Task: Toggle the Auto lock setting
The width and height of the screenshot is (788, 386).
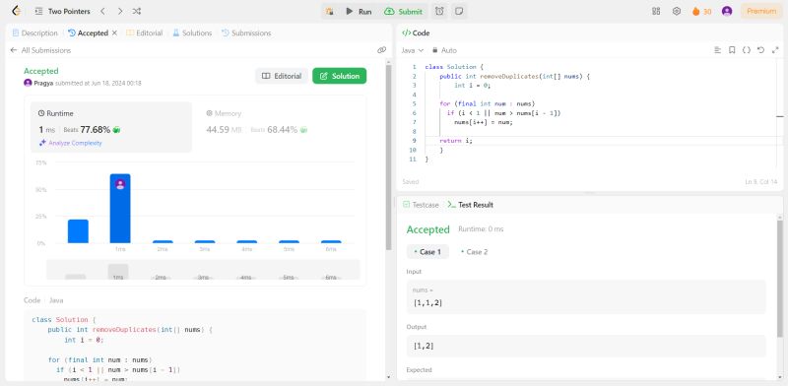Action: 444,50
